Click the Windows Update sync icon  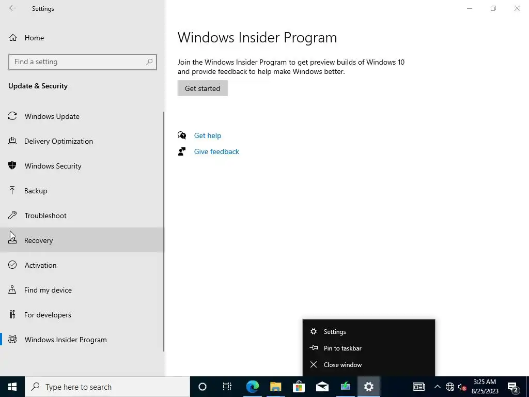[x=12, y=116]
